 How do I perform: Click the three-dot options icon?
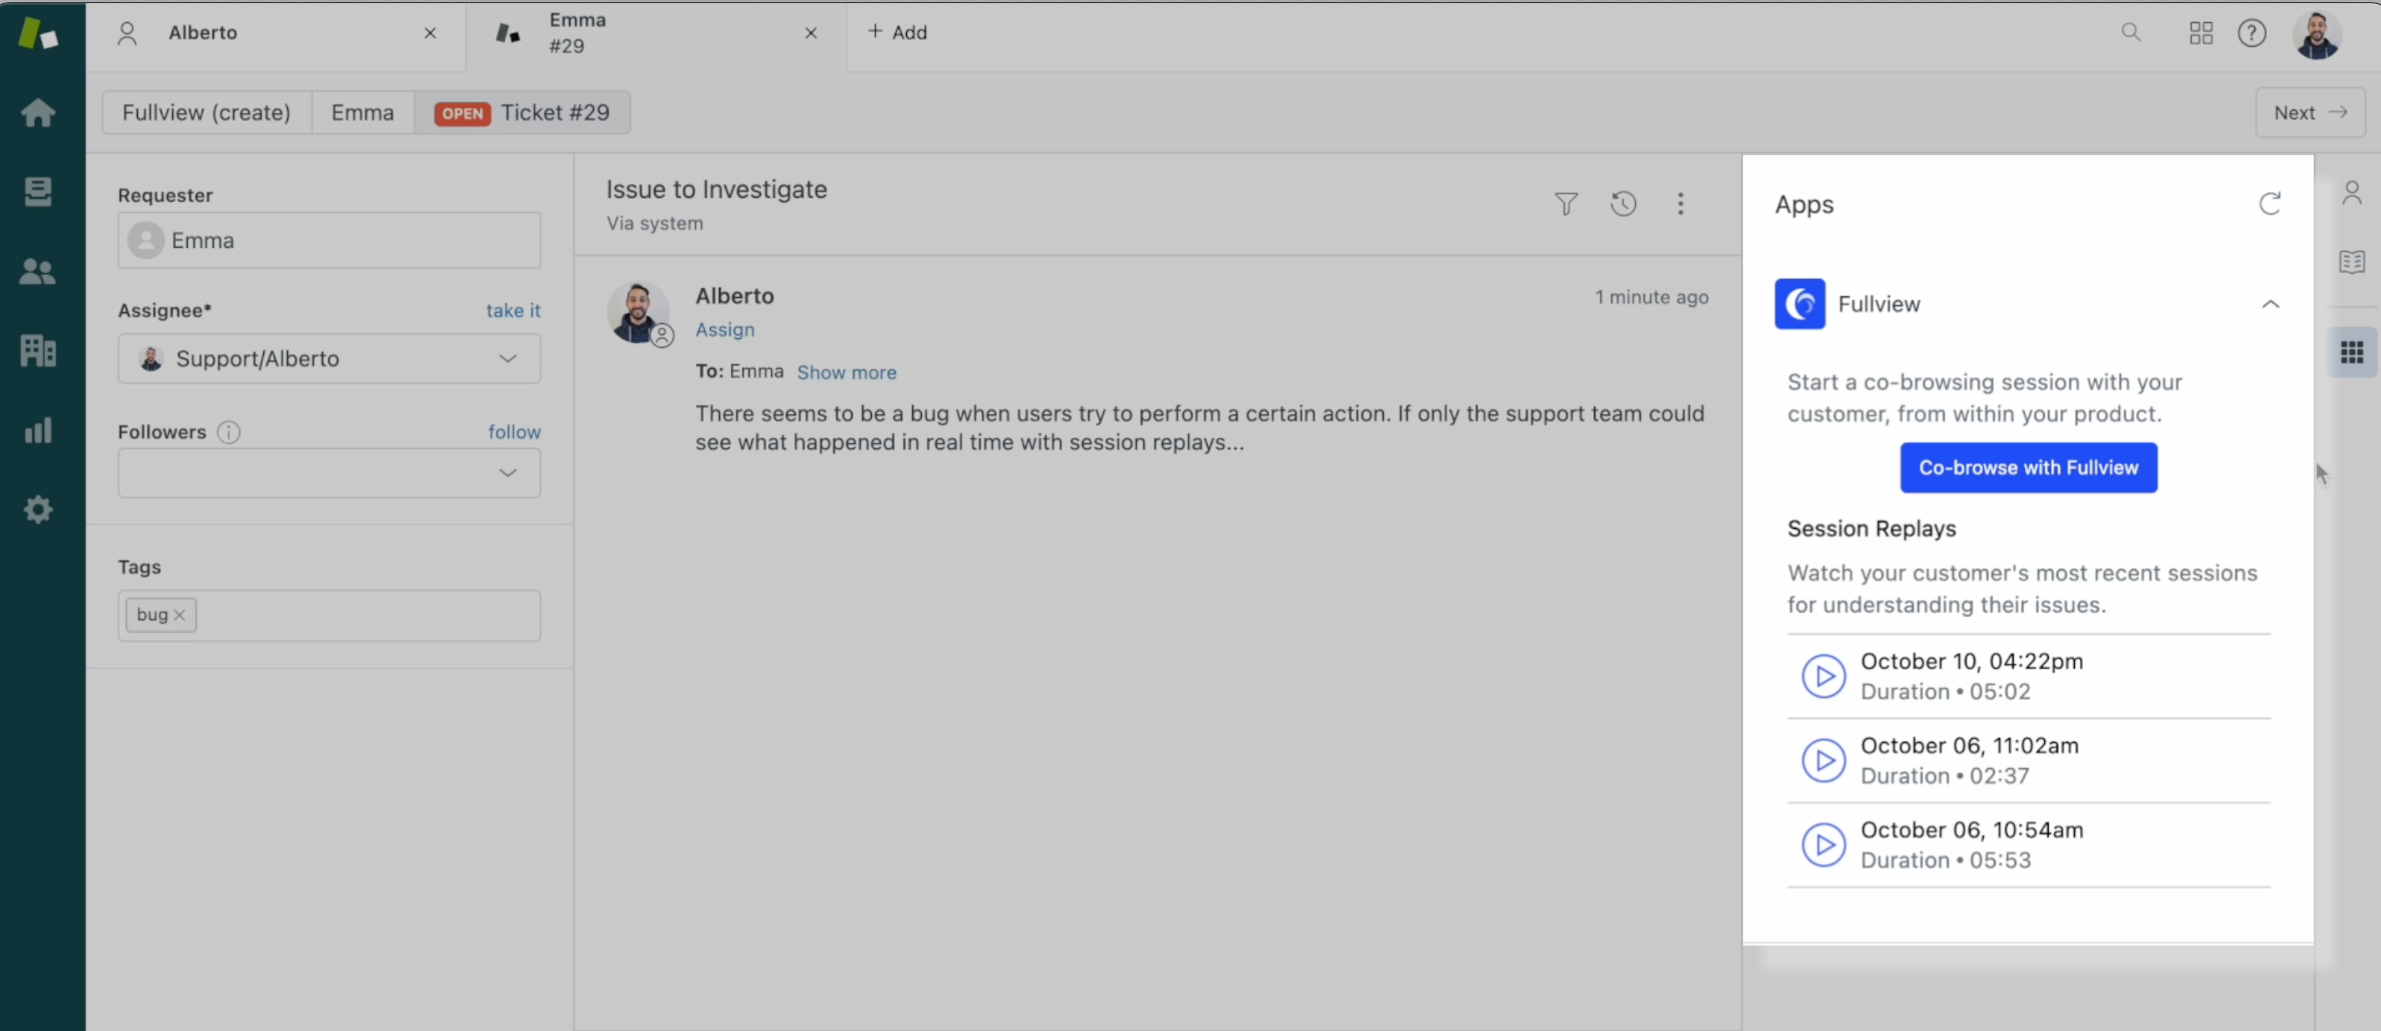point(1681,204)
